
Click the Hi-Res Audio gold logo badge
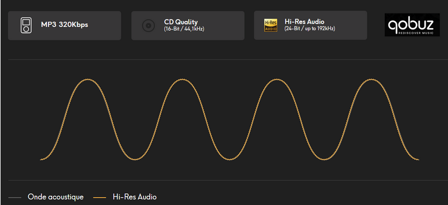[x=270, y=25]
